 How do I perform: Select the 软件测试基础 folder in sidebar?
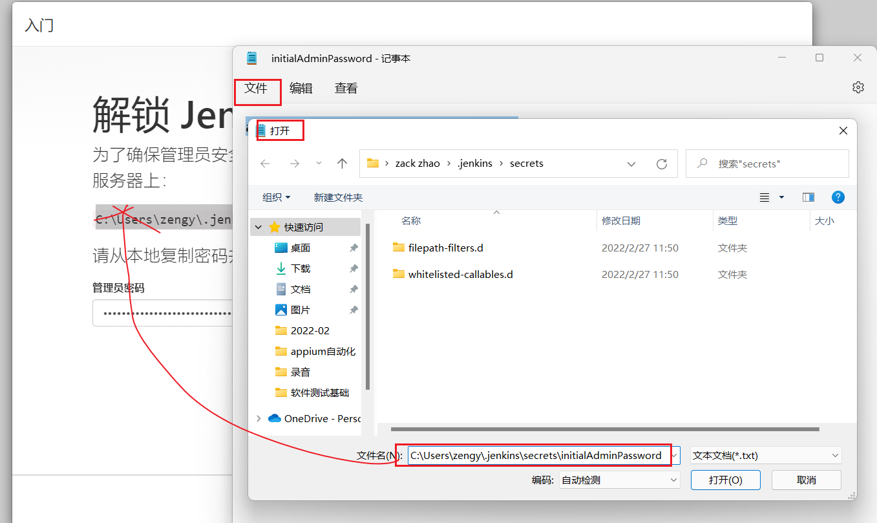[x=313, y=392]
